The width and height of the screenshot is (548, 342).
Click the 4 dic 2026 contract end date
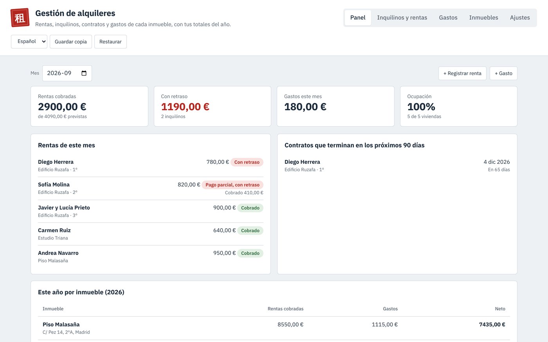click(x=497, y=162)
